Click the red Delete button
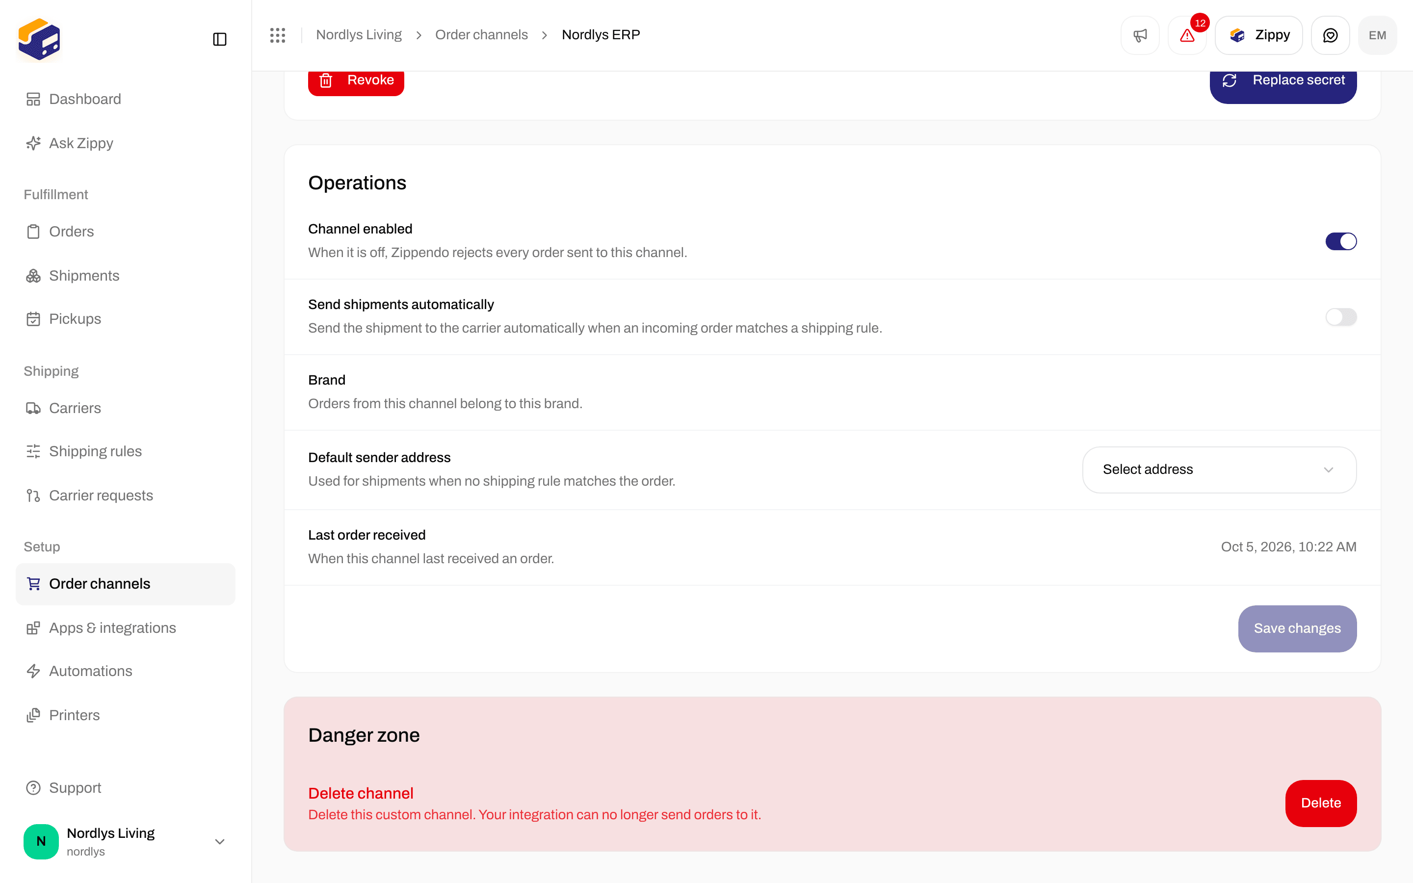 [x=1321, y=803]
